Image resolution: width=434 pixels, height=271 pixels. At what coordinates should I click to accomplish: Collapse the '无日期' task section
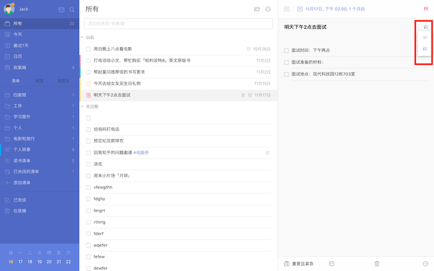(x=82, y=107)
